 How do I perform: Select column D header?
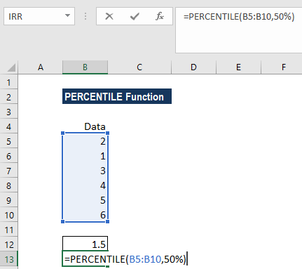click(193, 67)
